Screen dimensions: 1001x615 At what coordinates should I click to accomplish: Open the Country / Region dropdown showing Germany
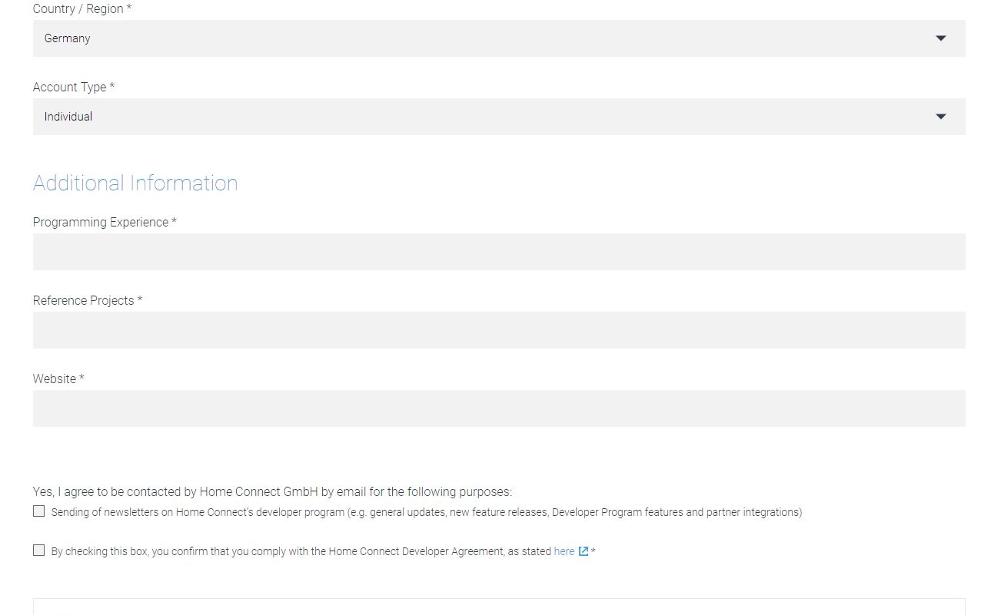[499, 38]
